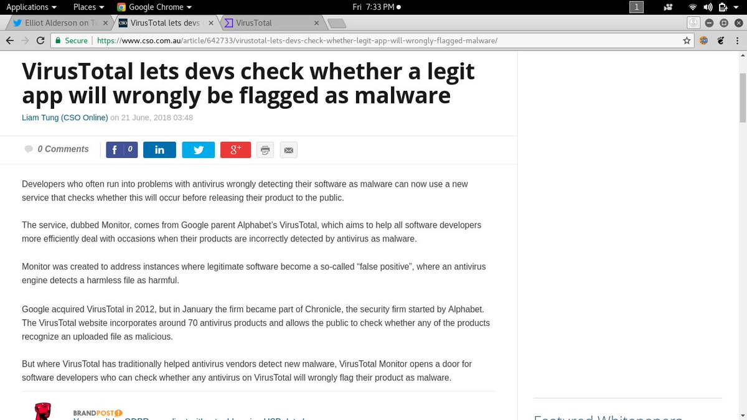Email the article via envelope icon
Image resolution: width=747 pixels, height=420 pixels.
[x=288, y=150]
